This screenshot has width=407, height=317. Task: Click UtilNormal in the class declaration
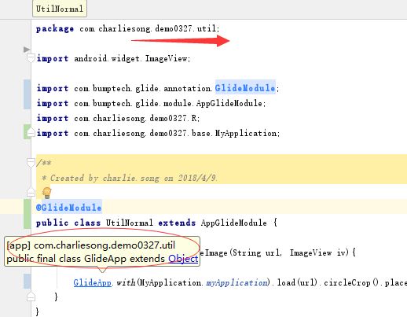coord(129,223)
